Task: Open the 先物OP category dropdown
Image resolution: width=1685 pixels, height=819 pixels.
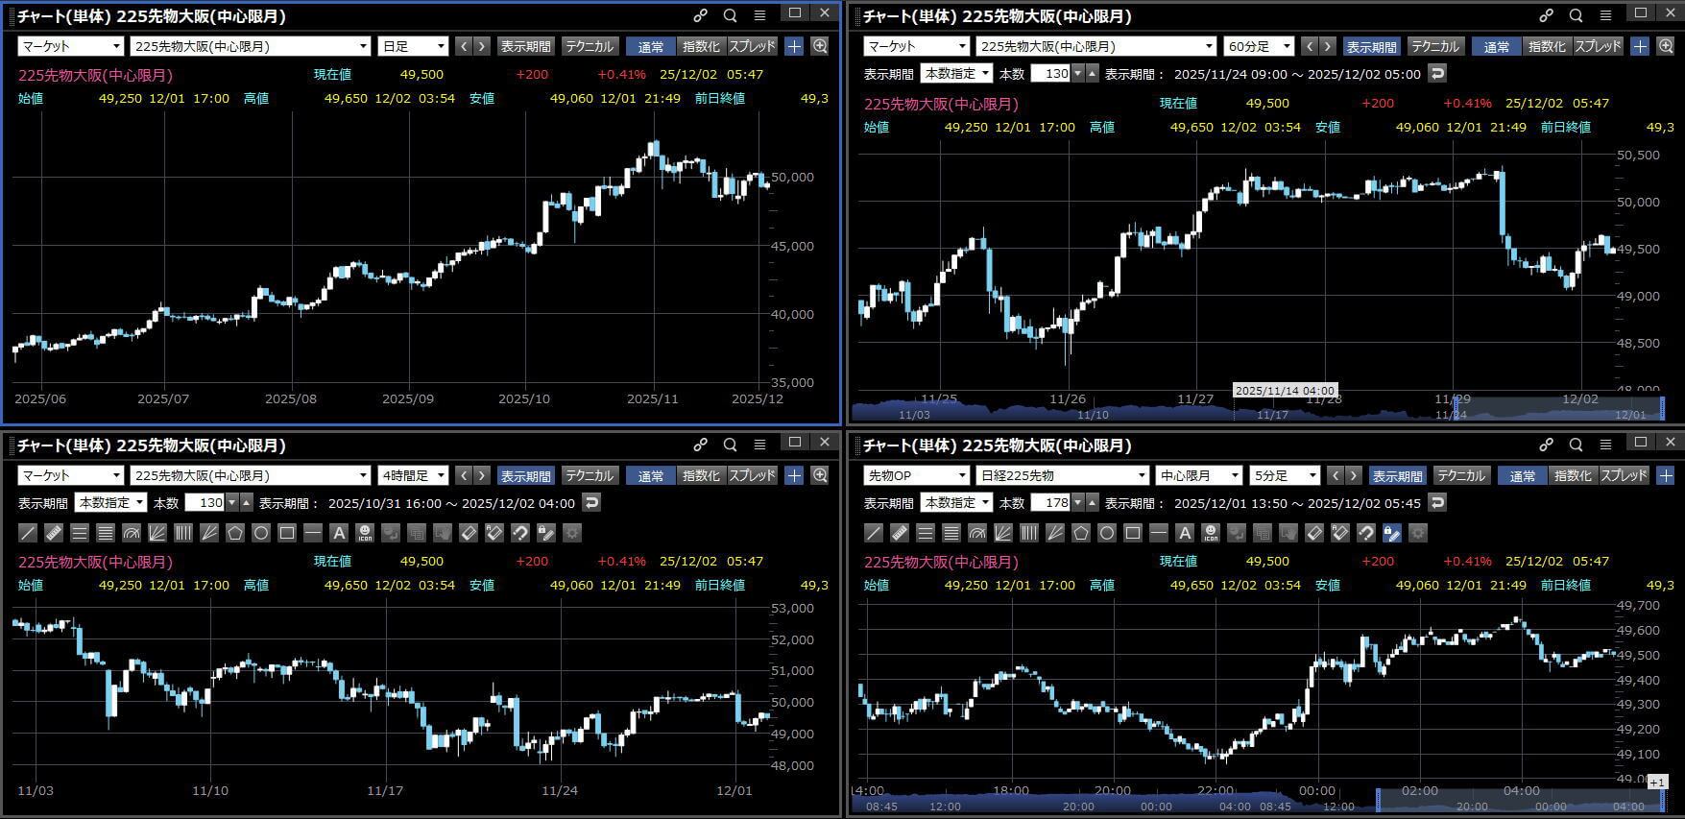Action: coord(915,475)
